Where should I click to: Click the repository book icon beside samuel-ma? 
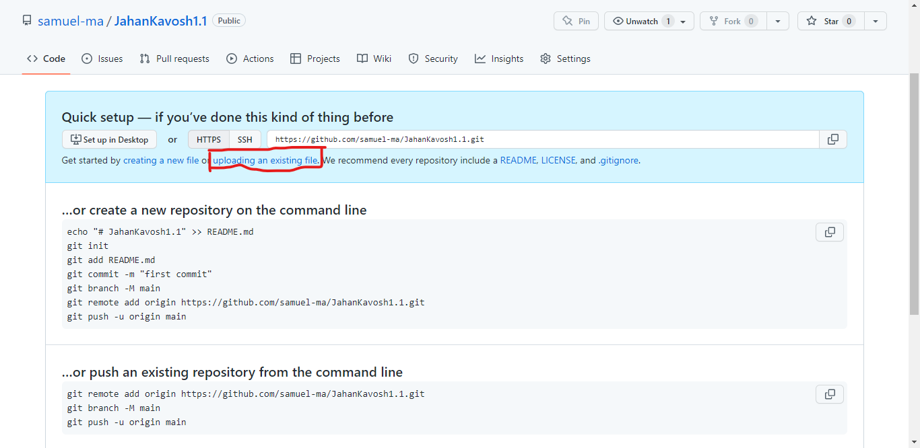point(27,20)
